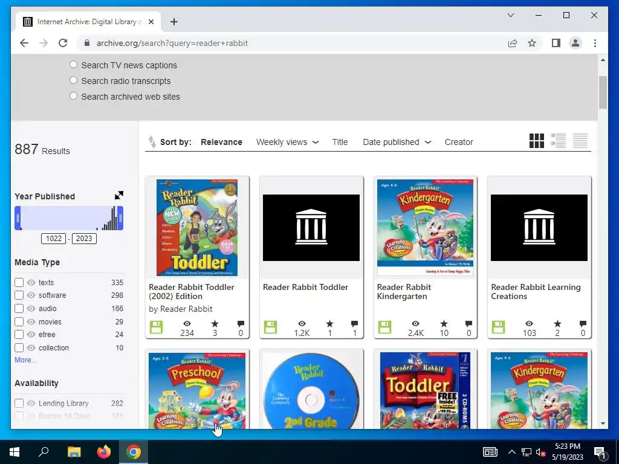Sort results by Creator

pyautogui.click(x=459, y=142)
